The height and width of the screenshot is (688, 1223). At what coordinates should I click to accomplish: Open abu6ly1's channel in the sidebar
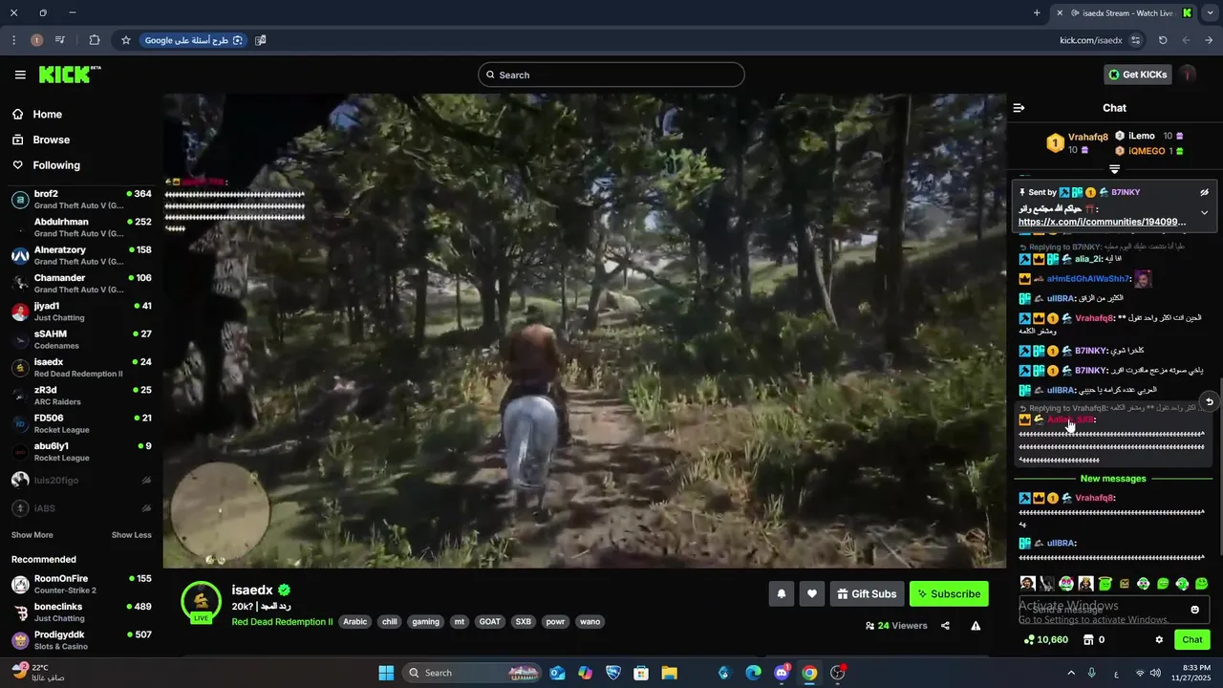(81, 451)
